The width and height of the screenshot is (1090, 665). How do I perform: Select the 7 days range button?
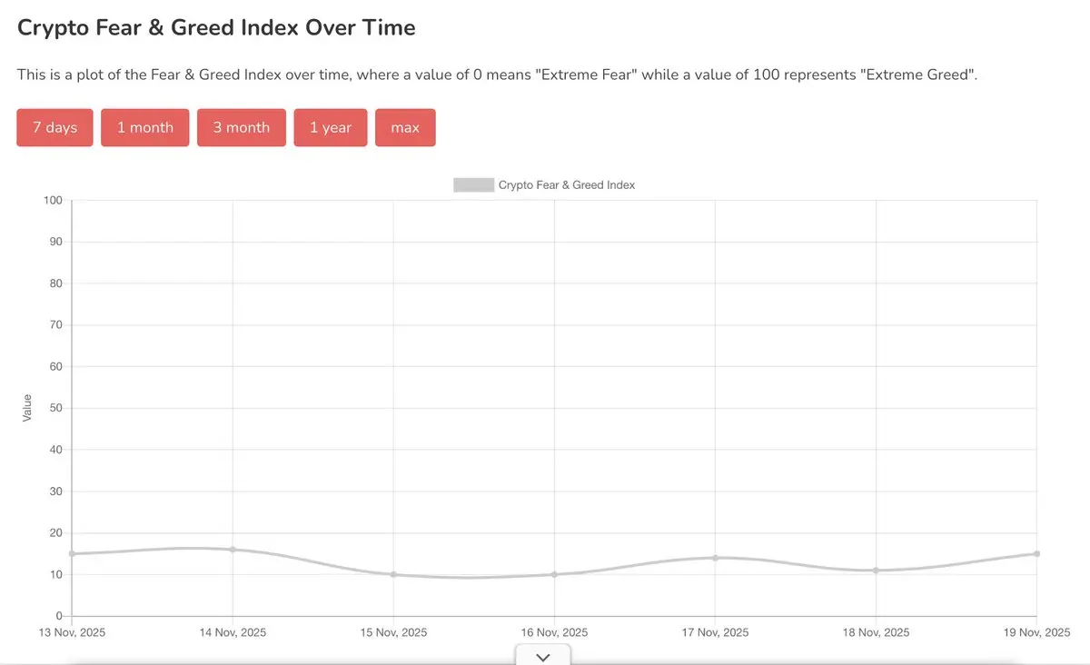54,127
